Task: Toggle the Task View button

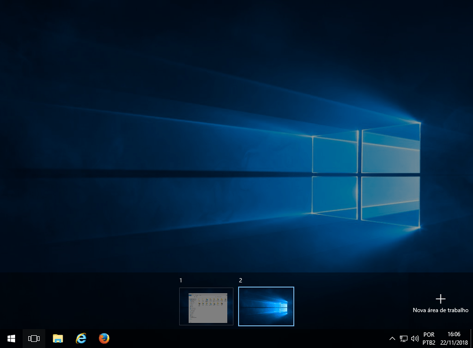Action: coord(34,338)
